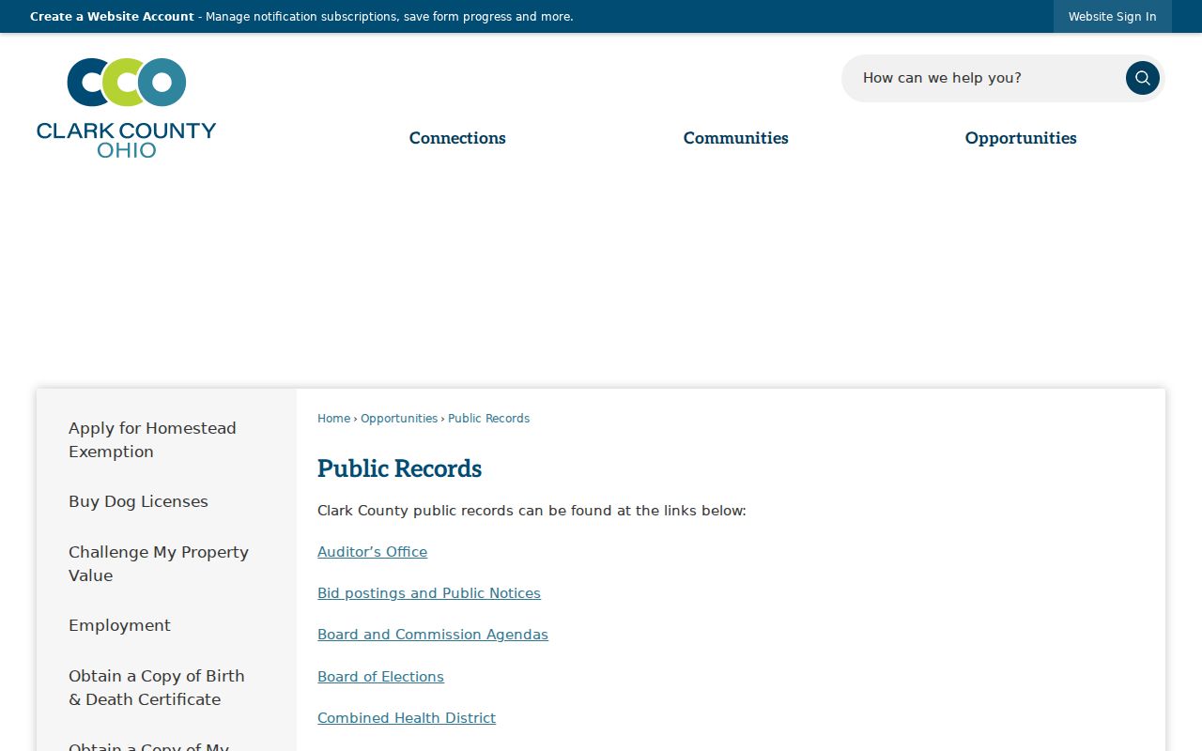
Task: Go to Employment sidebar item
Action: click(166, 625)
